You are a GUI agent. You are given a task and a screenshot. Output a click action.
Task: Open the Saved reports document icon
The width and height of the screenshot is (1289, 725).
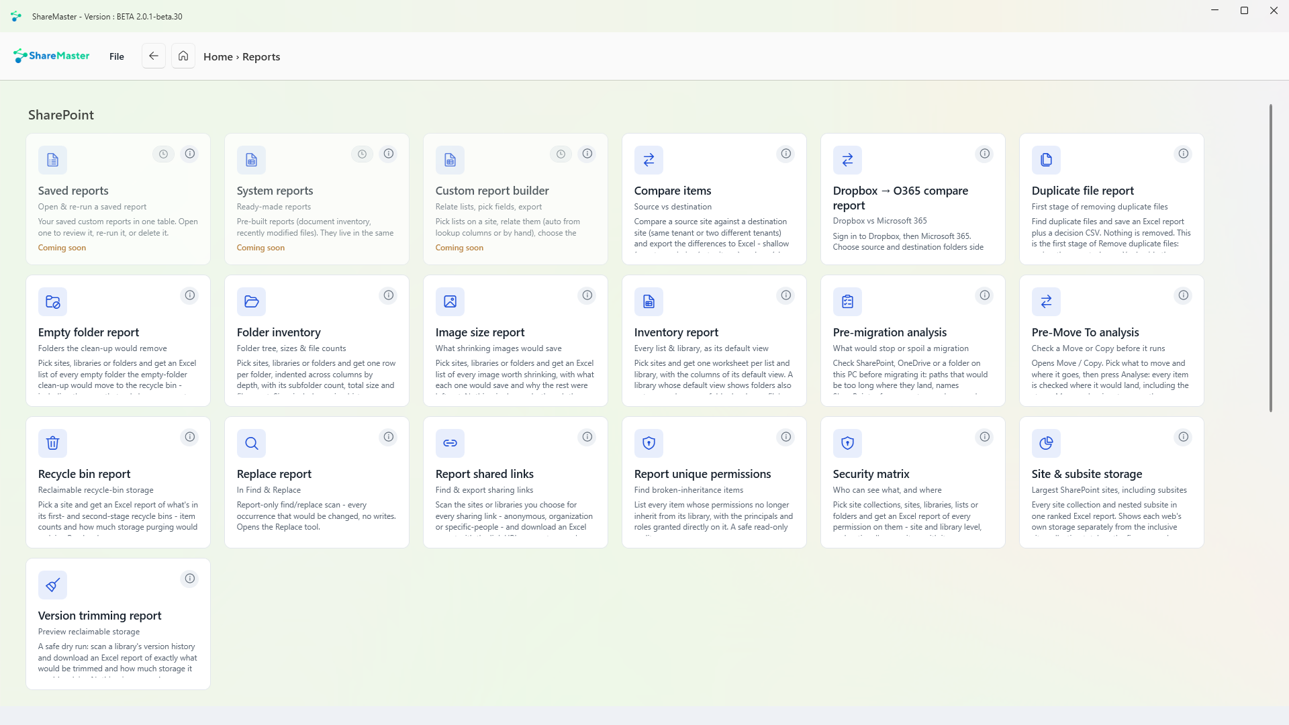coord(52,160)
